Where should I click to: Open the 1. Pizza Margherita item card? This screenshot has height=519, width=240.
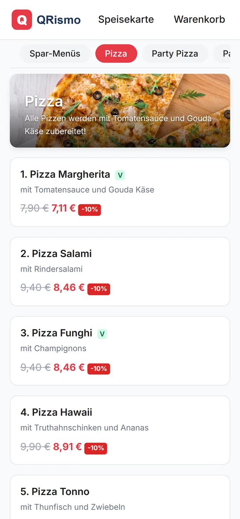click(120, 192)
